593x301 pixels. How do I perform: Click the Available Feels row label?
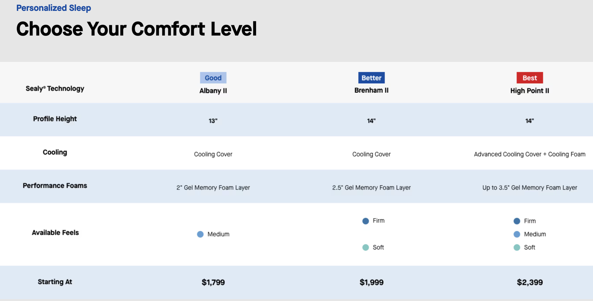point(55,233)
